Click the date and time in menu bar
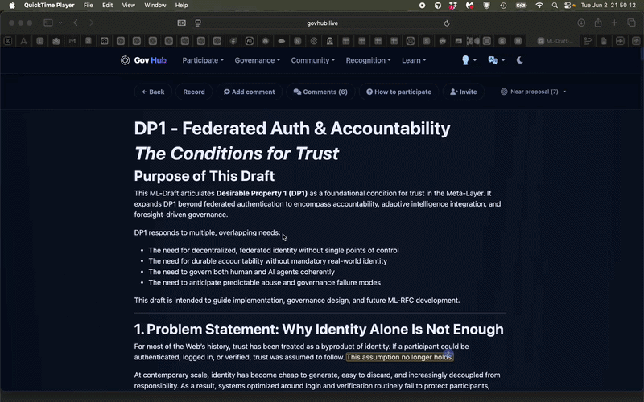Image resolution: width=644 pixels, height=402 pixels. click(609, 6)
